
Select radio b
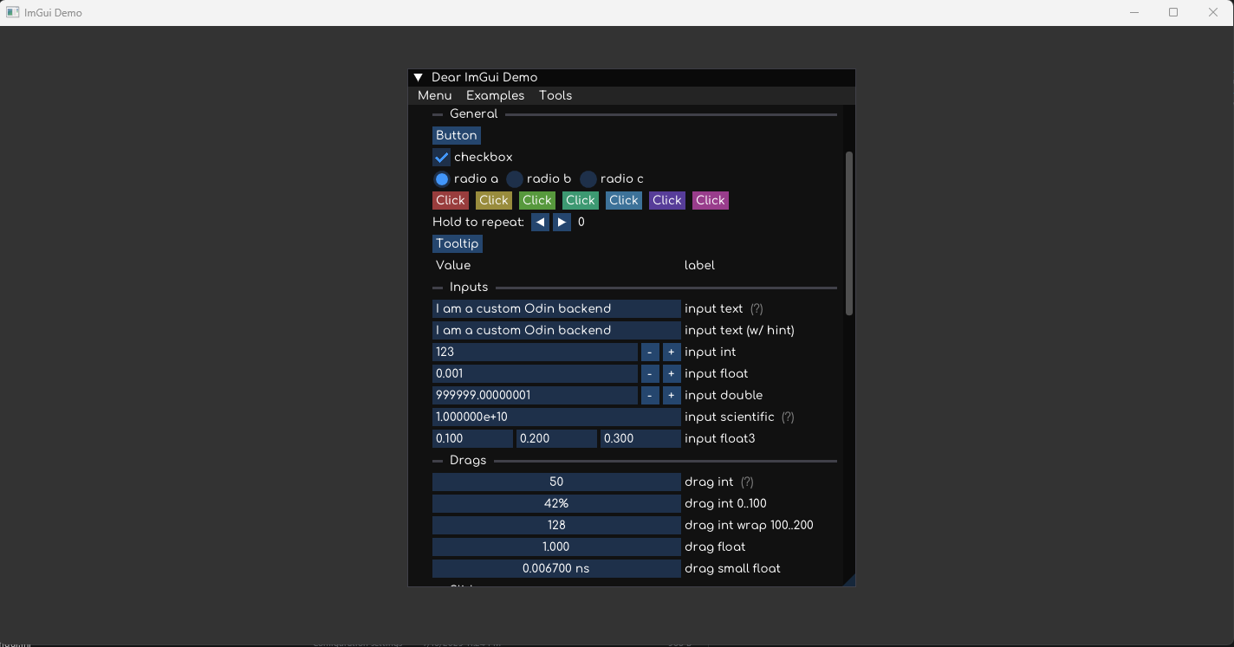515,179
